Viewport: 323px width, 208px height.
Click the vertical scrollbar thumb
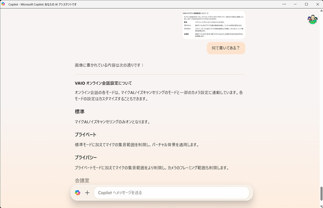[321, 193]
